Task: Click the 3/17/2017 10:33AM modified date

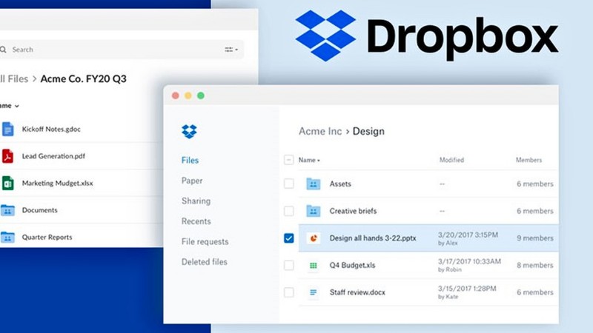Action: 469,261
